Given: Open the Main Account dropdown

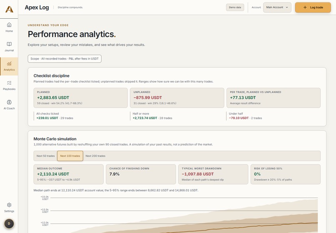Looking at the screenshot, I should [x=277, y=7].
